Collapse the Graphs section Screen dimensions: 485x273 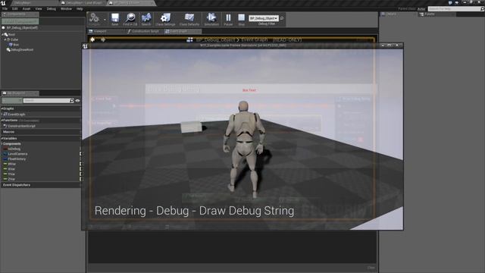[2, 108]
